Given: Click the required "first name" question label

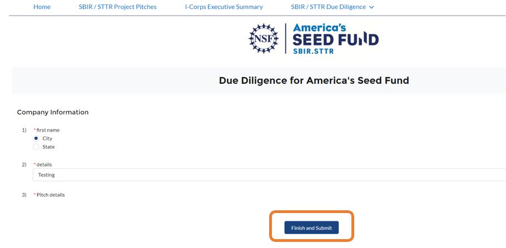Looking at the screenshot, I should click(48, 130).
